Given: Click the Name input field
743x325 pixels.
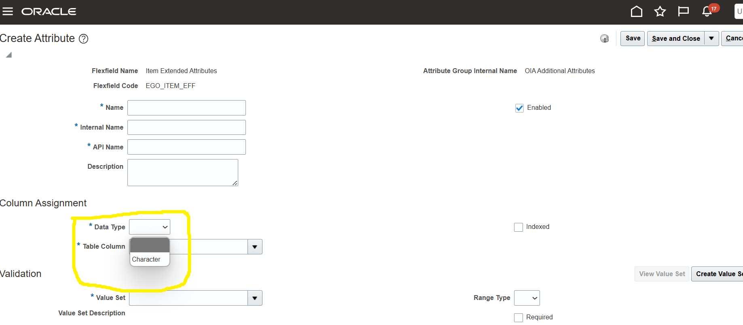Looking at the screenshot, I should click(186, 108).
